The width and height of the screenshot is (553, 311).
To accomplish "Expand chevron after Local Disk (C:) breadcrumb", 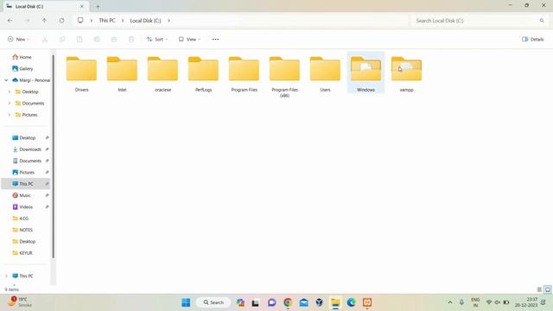I will click(x=168, y=21).
